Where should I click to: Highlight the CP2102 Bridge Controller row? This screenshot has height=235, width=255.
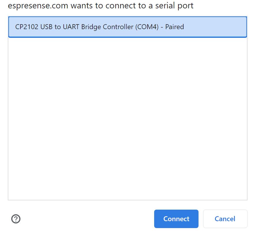127,27
